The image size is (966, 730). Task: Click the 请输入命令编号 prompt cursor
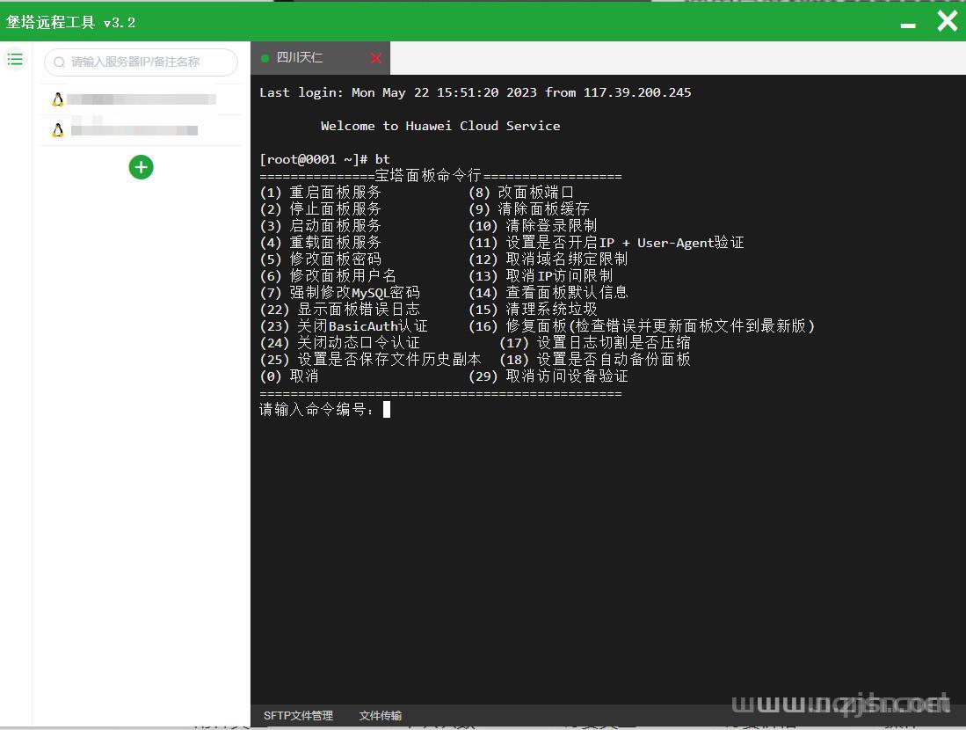386,410
